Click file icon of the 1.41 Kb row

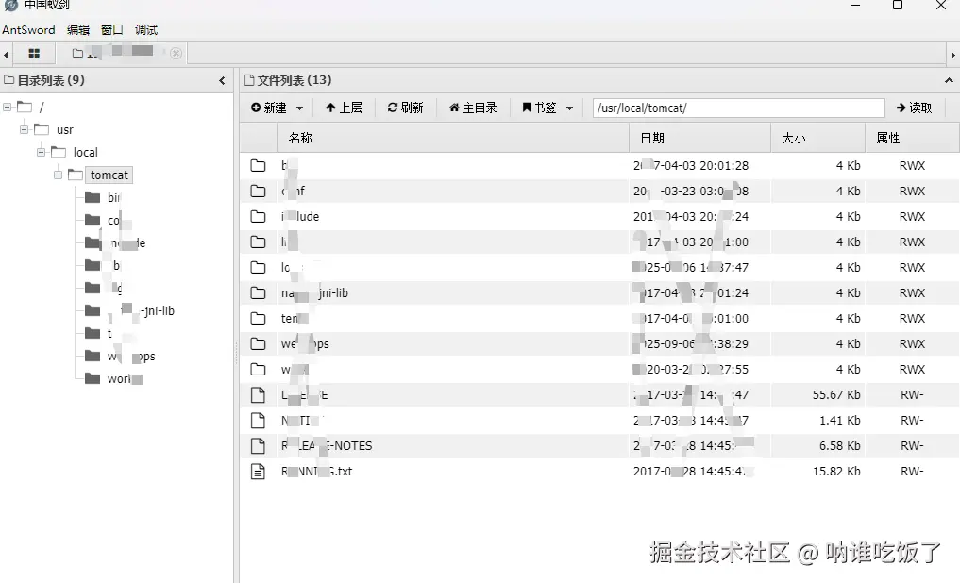click(x=259, y=421)
